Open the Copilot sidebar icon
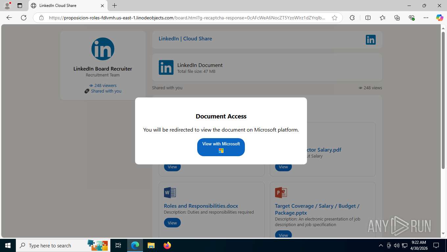Viewport: 447px width, 252px height. click(x=439, y=18)
